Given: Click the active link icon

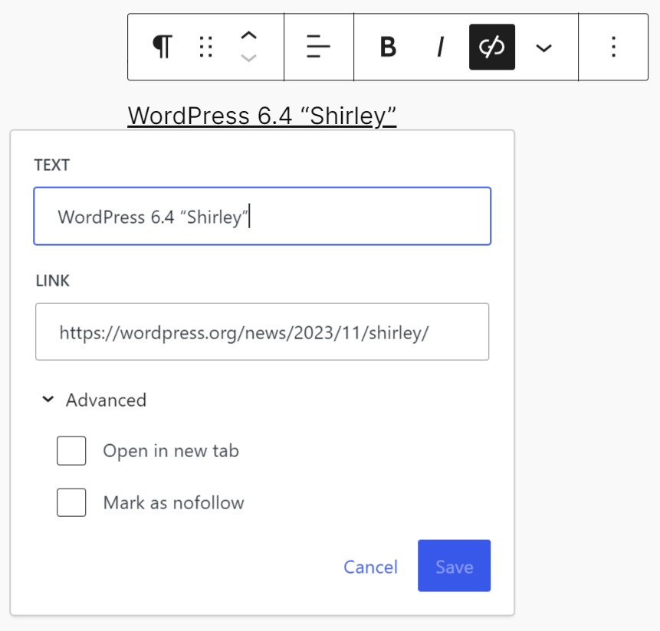Looking at the screenshot, I should point(491,47).
